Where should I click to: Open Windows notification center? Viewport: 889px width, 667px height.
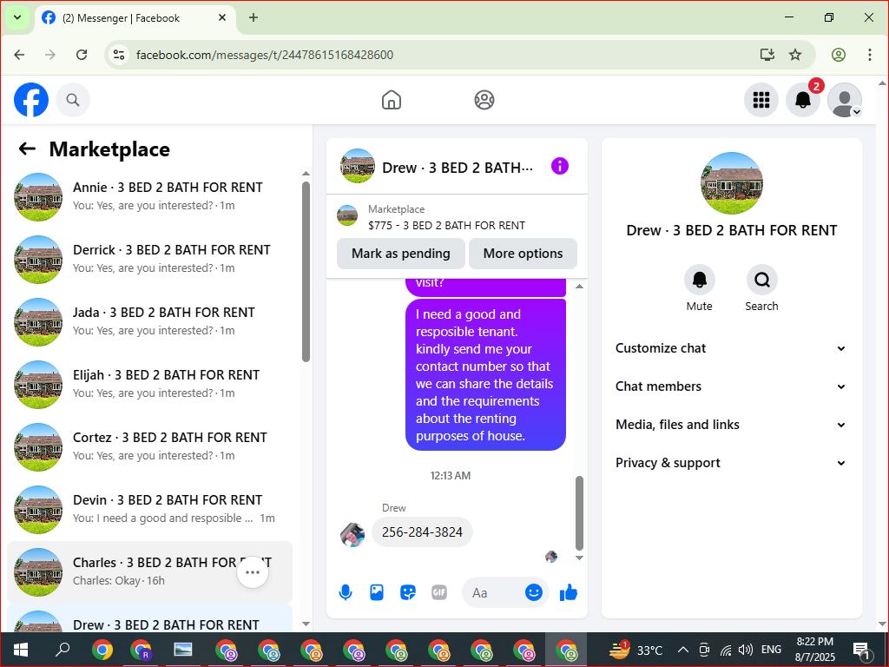[861, 650]
